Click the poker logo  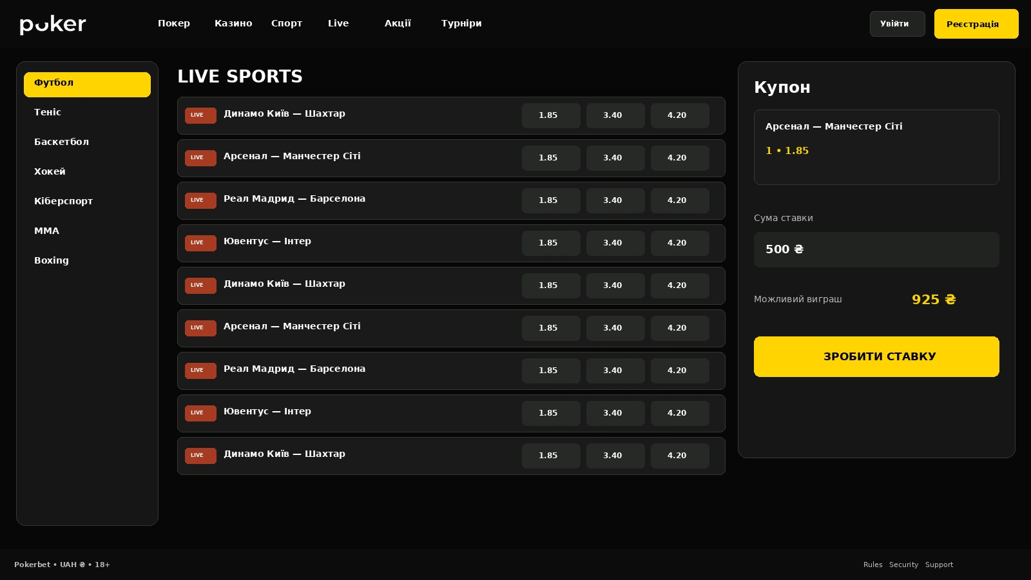(x=53, y=24)
